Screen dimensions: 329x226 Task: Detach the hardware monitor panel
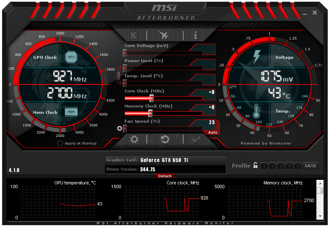pyautogui.click(x=165, y=176)
